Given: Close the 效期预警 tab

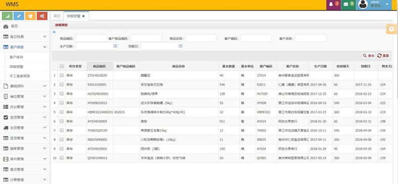Looking at the screenshot, I should [x=84, y=16].
